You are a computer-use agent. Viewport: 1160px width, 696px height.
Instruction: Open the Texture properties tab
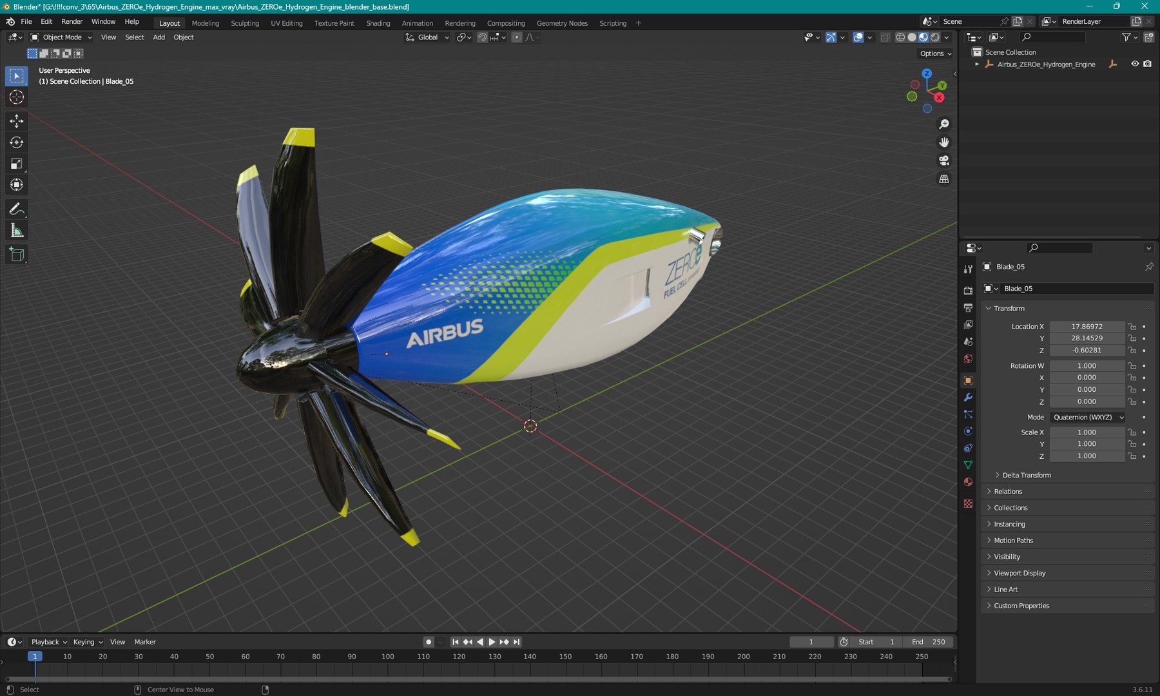pos(968,503)
